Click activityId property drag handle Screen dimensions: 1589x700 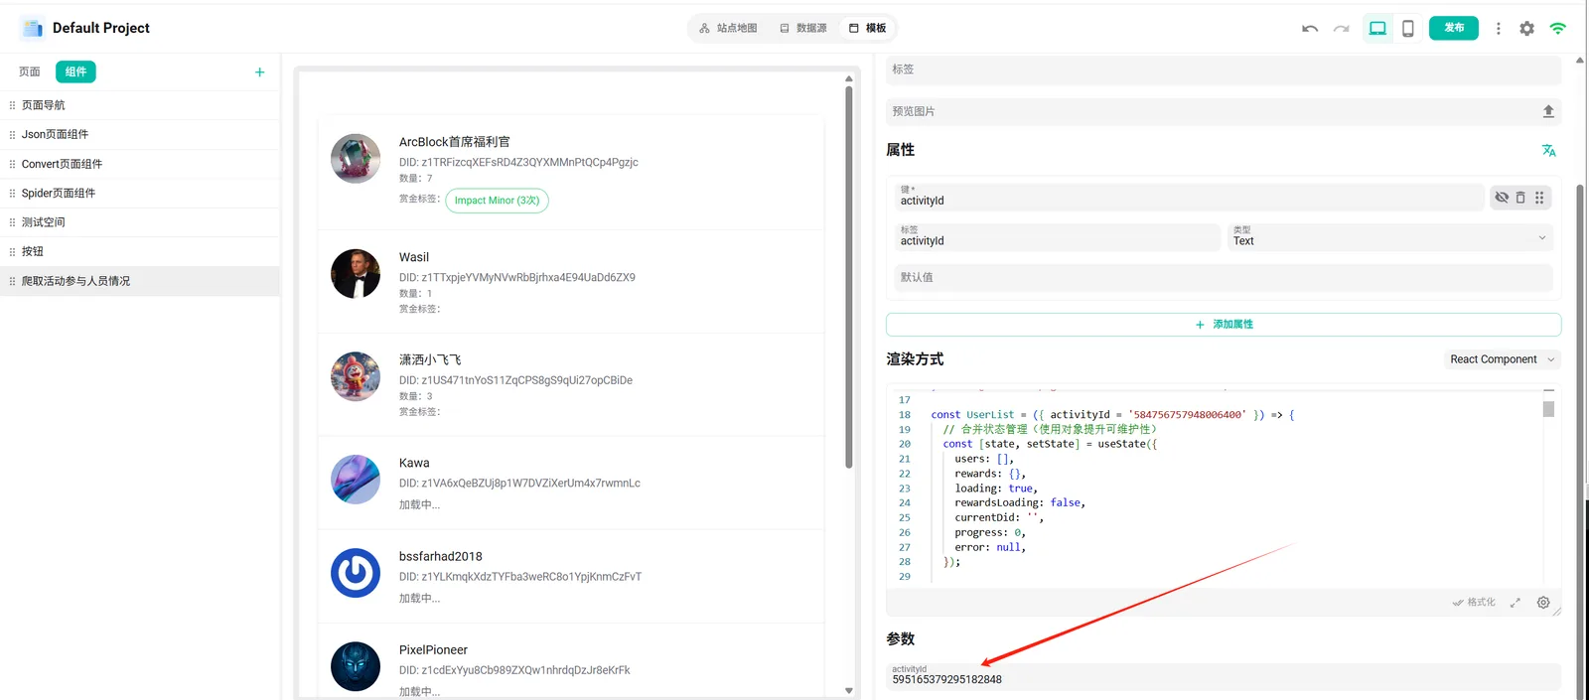tap(1539, 198)
